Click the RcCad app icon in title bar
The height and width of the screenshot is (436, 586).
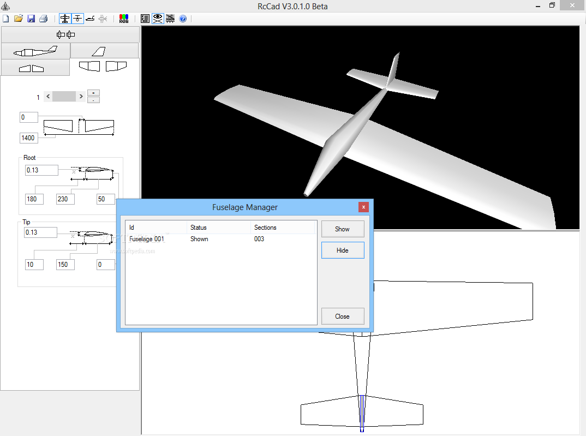click(x=5, y=6)
